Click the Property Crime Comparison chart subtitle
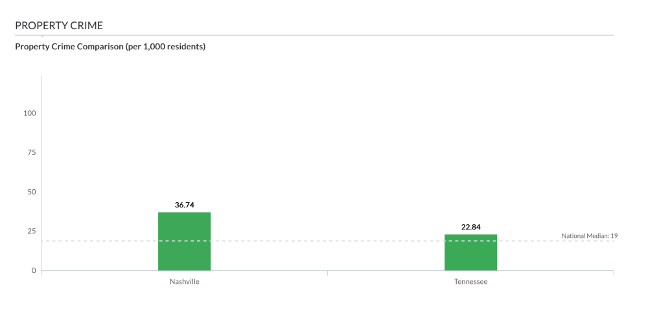 (x=110, y=46)
